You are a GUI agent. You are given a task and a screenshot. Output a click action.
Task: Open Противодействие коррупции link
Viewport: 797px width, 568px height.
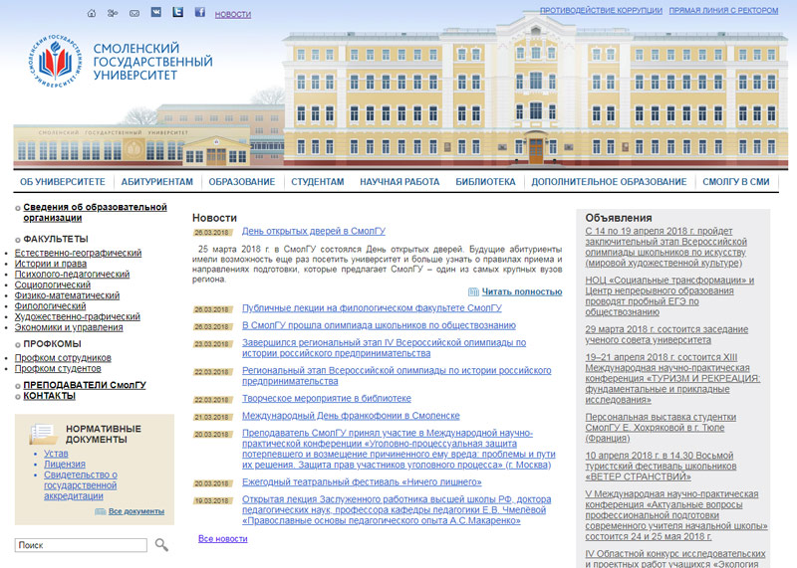[x=601, y=10]
